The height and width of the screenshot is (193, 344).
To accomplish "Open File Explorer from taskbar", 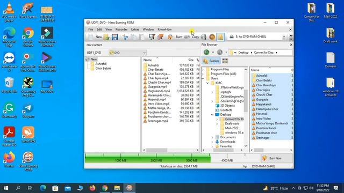I will pyautogui.click(x=117, y=188).
